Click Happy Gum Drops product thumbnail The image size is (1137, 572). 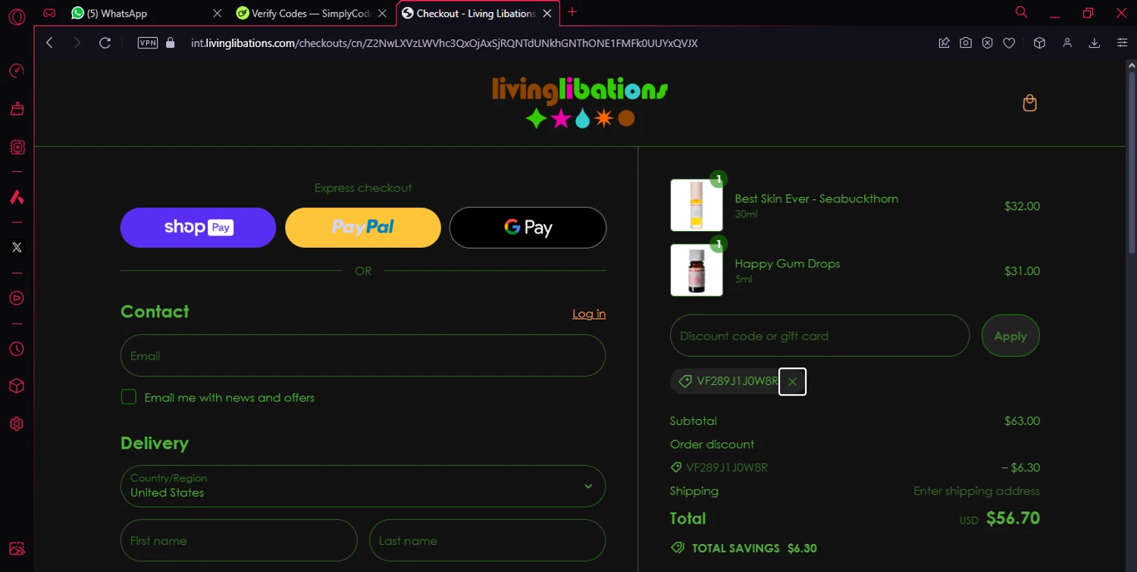pyautogui.click(x=697, y=270)
